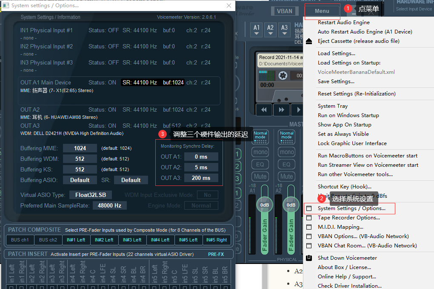
Task: Click the window icon beside M.I.D.I. Mapping
Action: click(309, 227)
